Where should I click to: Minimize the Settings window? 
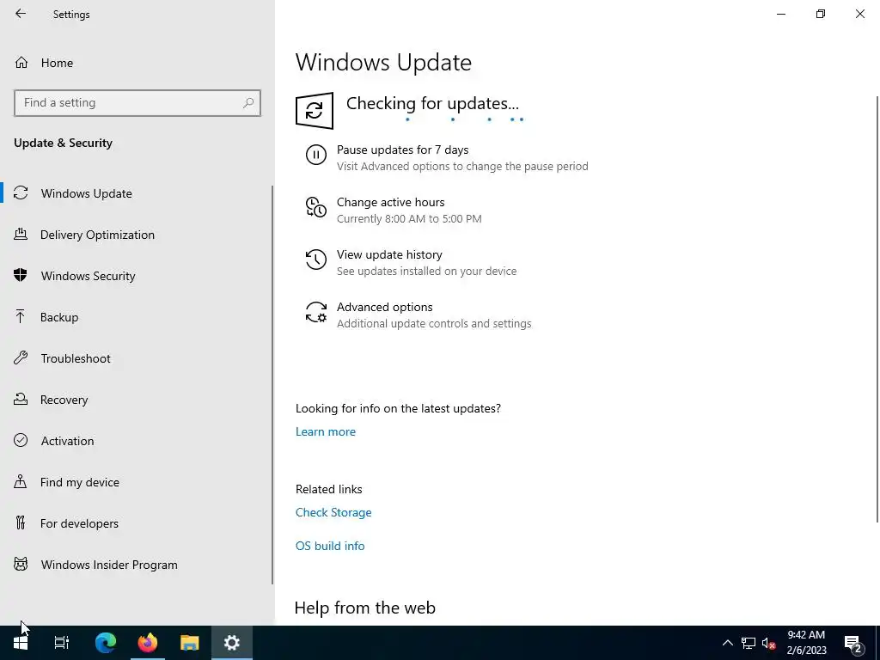click(780, 14)
